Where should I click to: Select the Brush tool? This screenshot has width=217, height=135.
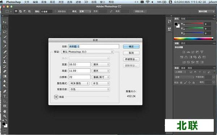click(5, 57)
